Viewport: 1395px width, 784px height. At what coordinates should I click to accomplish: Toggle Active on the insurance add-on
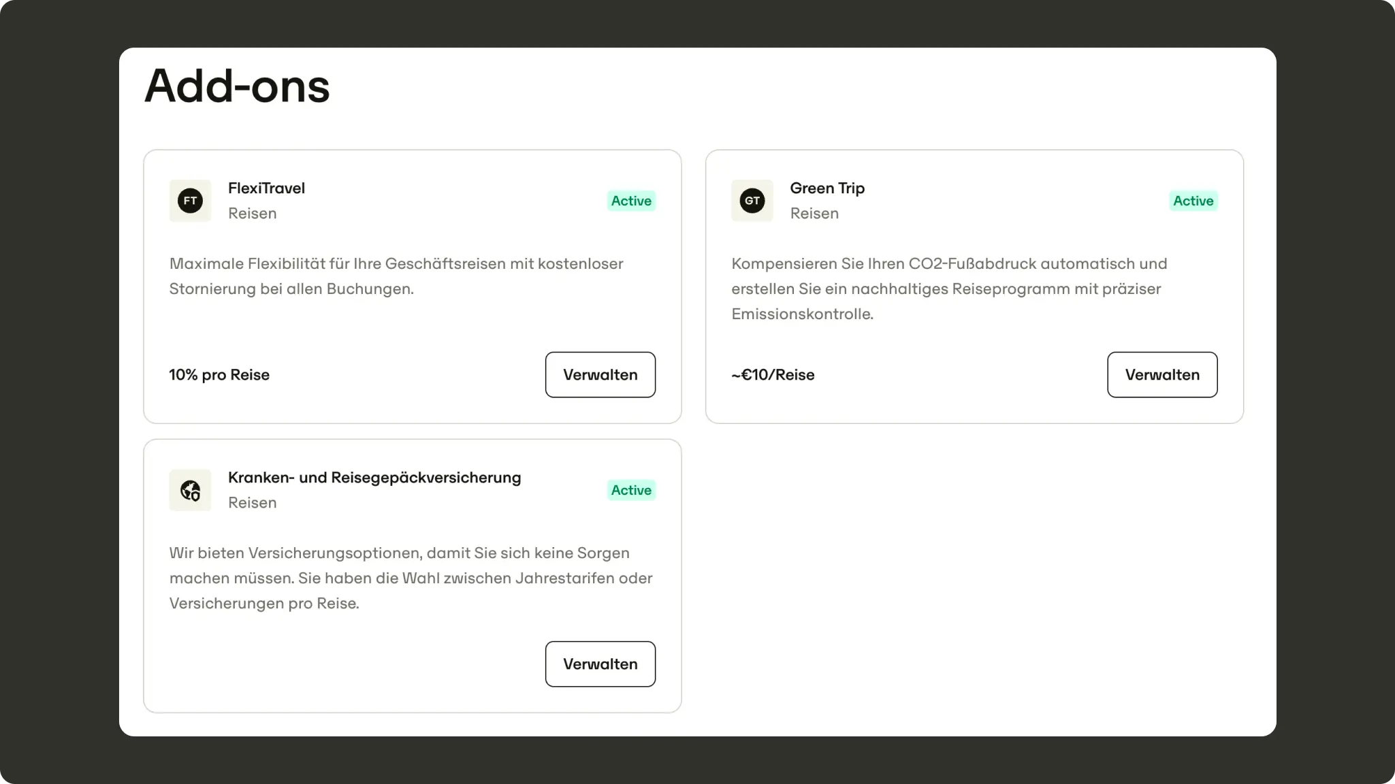(630, 489)
